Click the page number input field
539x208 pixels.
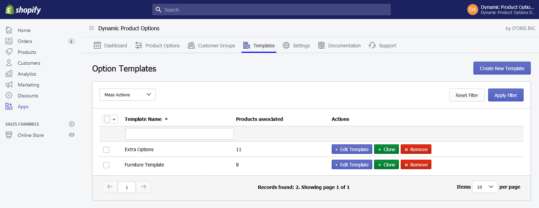click(127, 187)
